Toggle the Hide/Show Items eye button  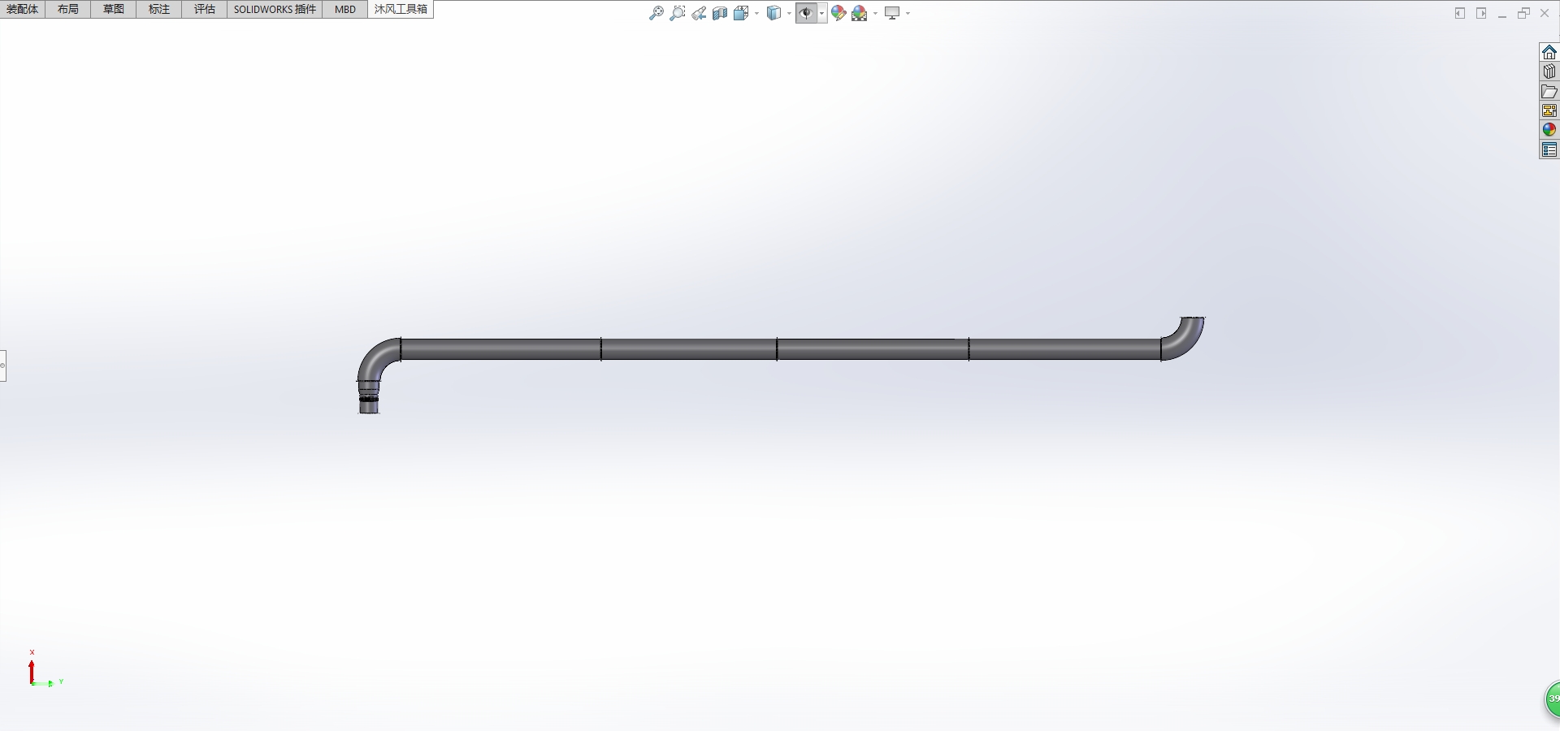pos(806,13)
